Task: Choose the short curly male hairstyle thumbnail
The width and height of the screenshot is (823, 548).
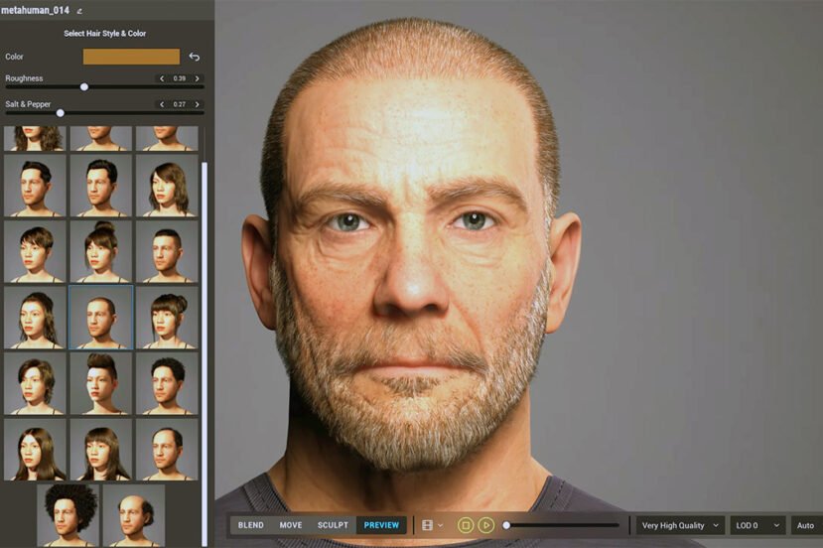Action: tap(167, 384)
